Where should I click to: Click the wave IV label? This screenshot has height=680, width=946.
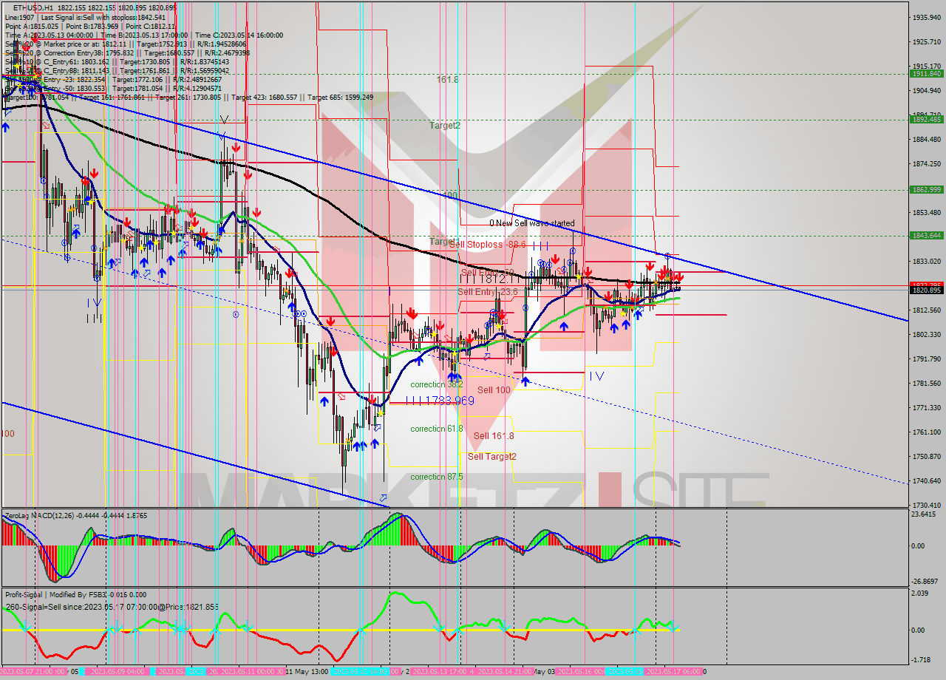596,376
